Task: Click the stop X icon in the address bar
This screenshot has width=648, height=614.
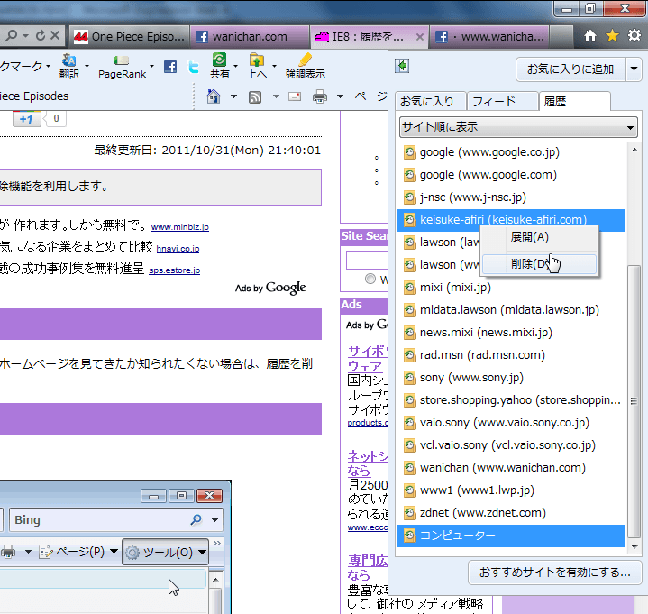Action: point(55,35)
